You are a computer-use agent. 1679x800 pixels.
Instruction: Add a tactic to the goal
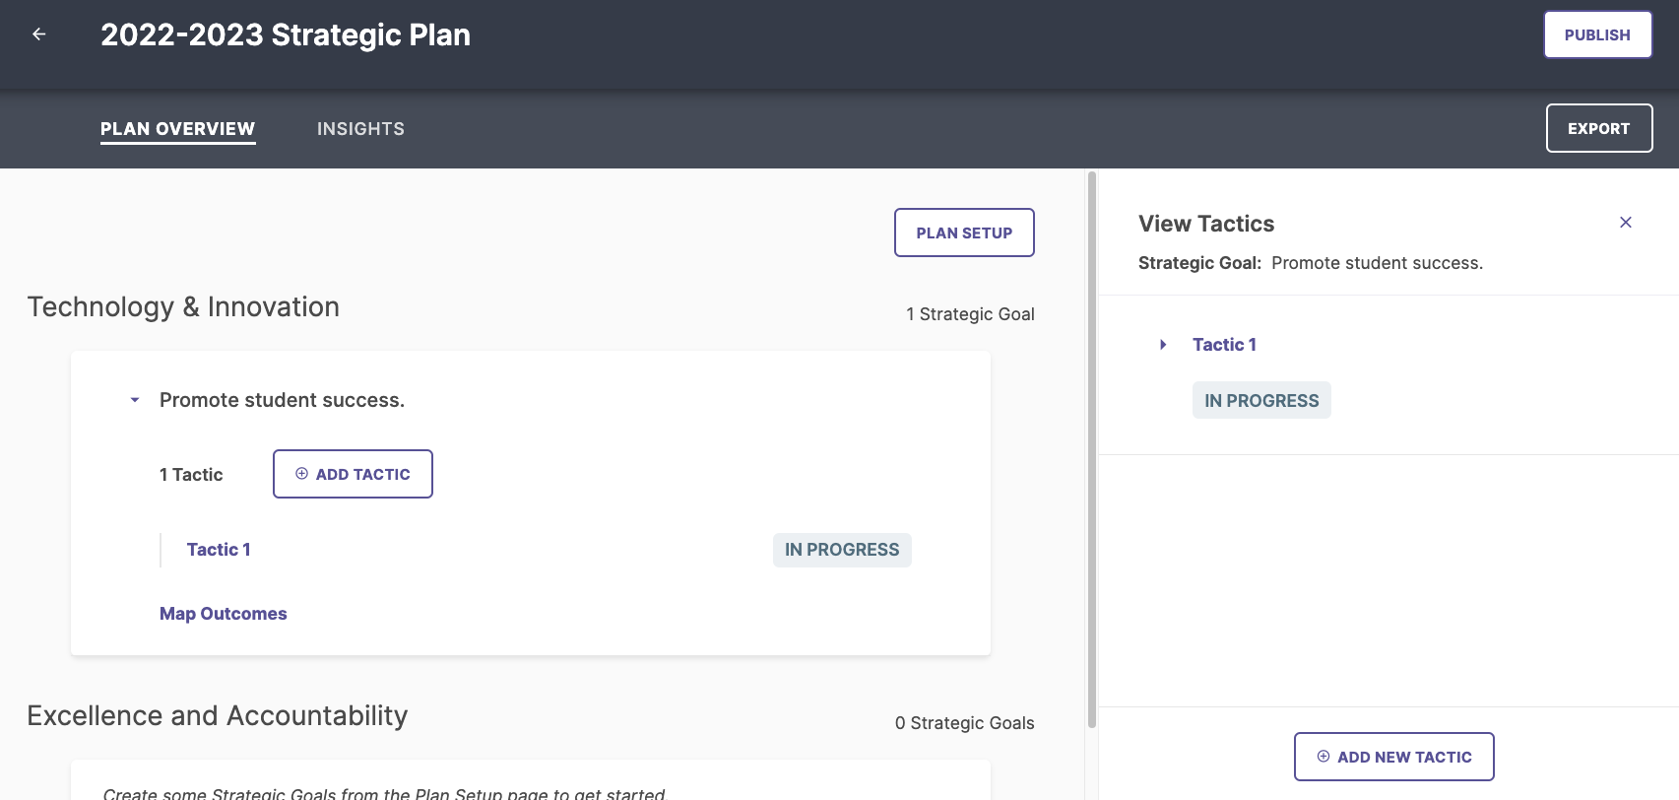pyautogui.click(x=353, y=474)
